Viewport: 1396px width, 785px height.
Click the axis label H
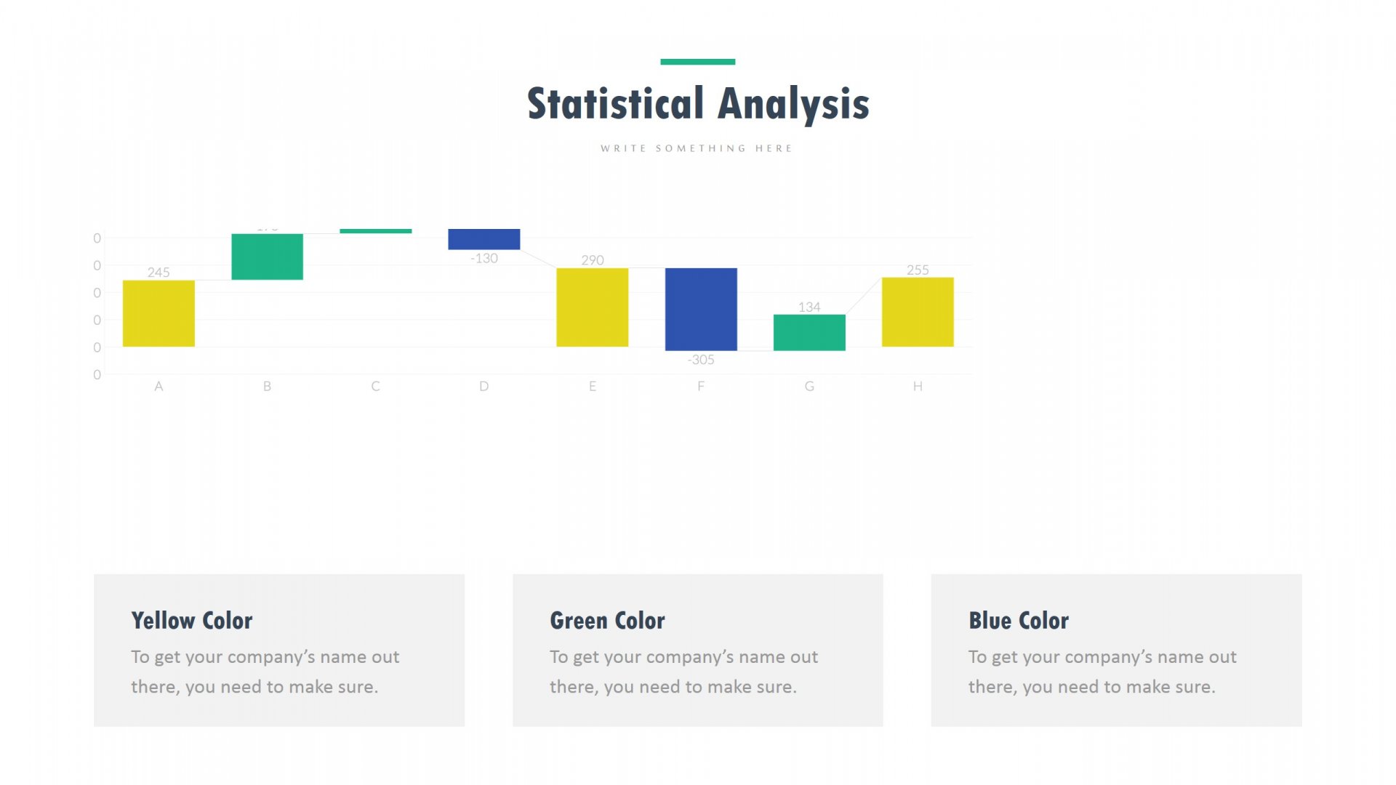pos(918,387)
